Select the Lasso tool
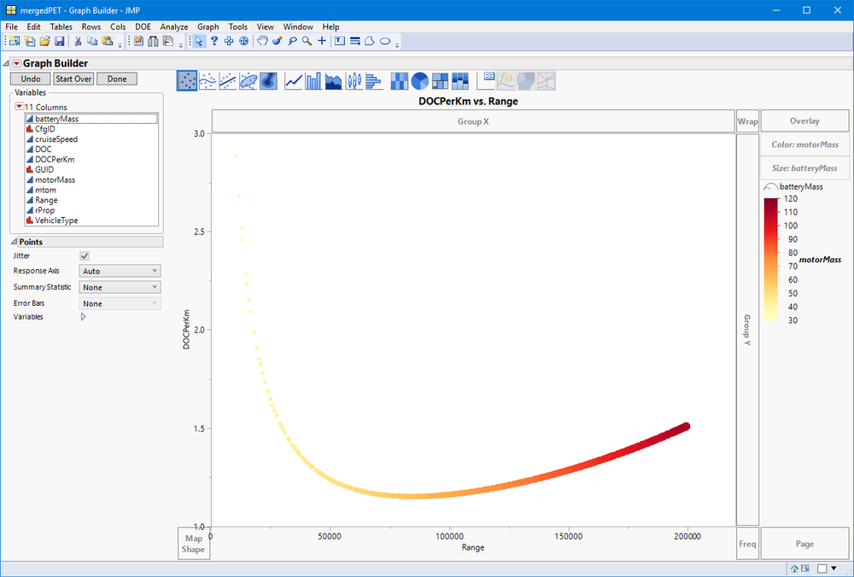Screen dimensions: 854x577 point(292,41)
